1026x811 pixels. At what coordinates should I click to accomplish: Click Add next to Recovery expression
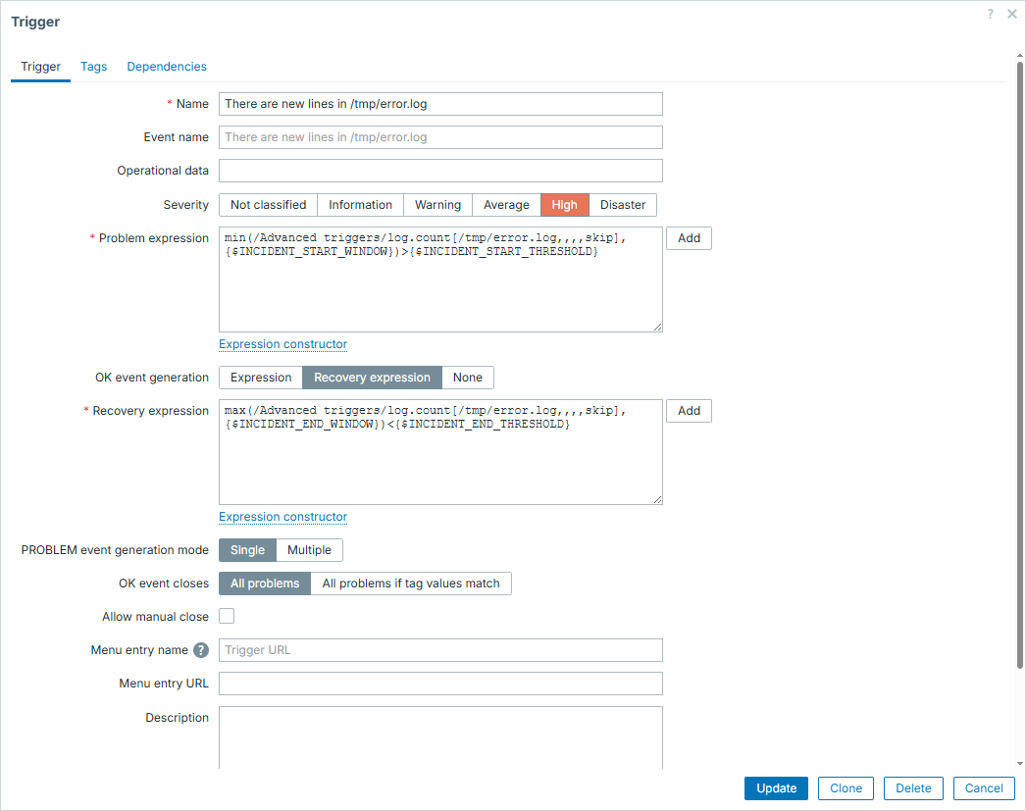point(689,411)
